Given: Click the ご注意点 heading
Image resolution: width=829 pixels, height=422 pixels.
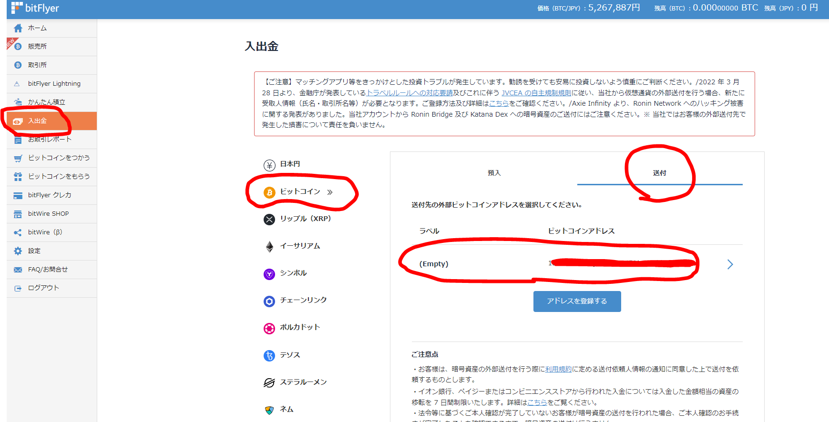Looking at the screenshot, I should tap(425, 354).
